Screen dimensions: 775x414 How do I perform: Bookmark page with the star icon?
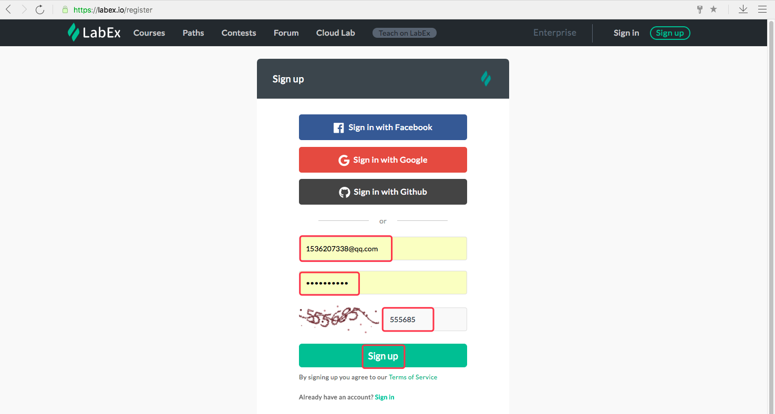coord(714,9)
